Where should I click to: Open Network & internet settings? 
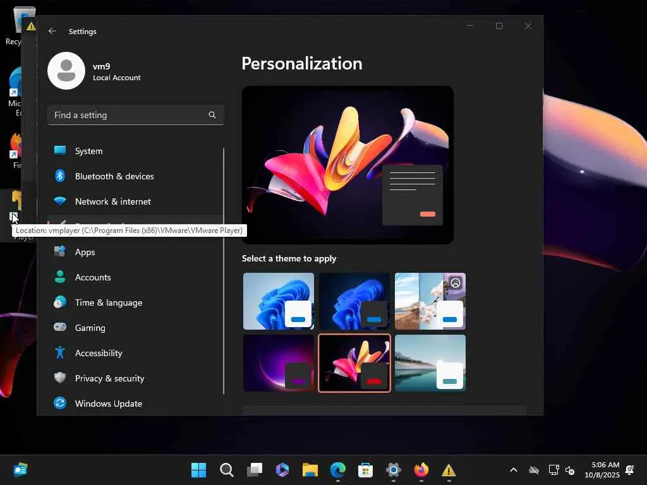[x=112, y=201]
